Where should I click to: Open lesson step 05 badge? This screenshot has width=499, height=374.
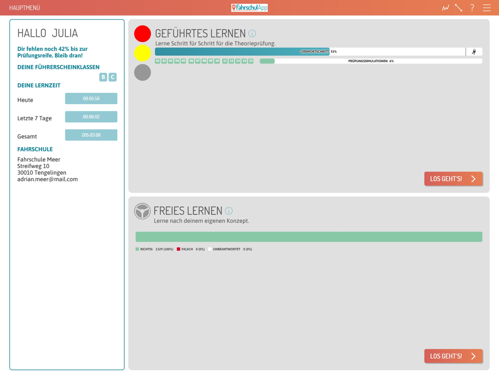pos(183,61)
